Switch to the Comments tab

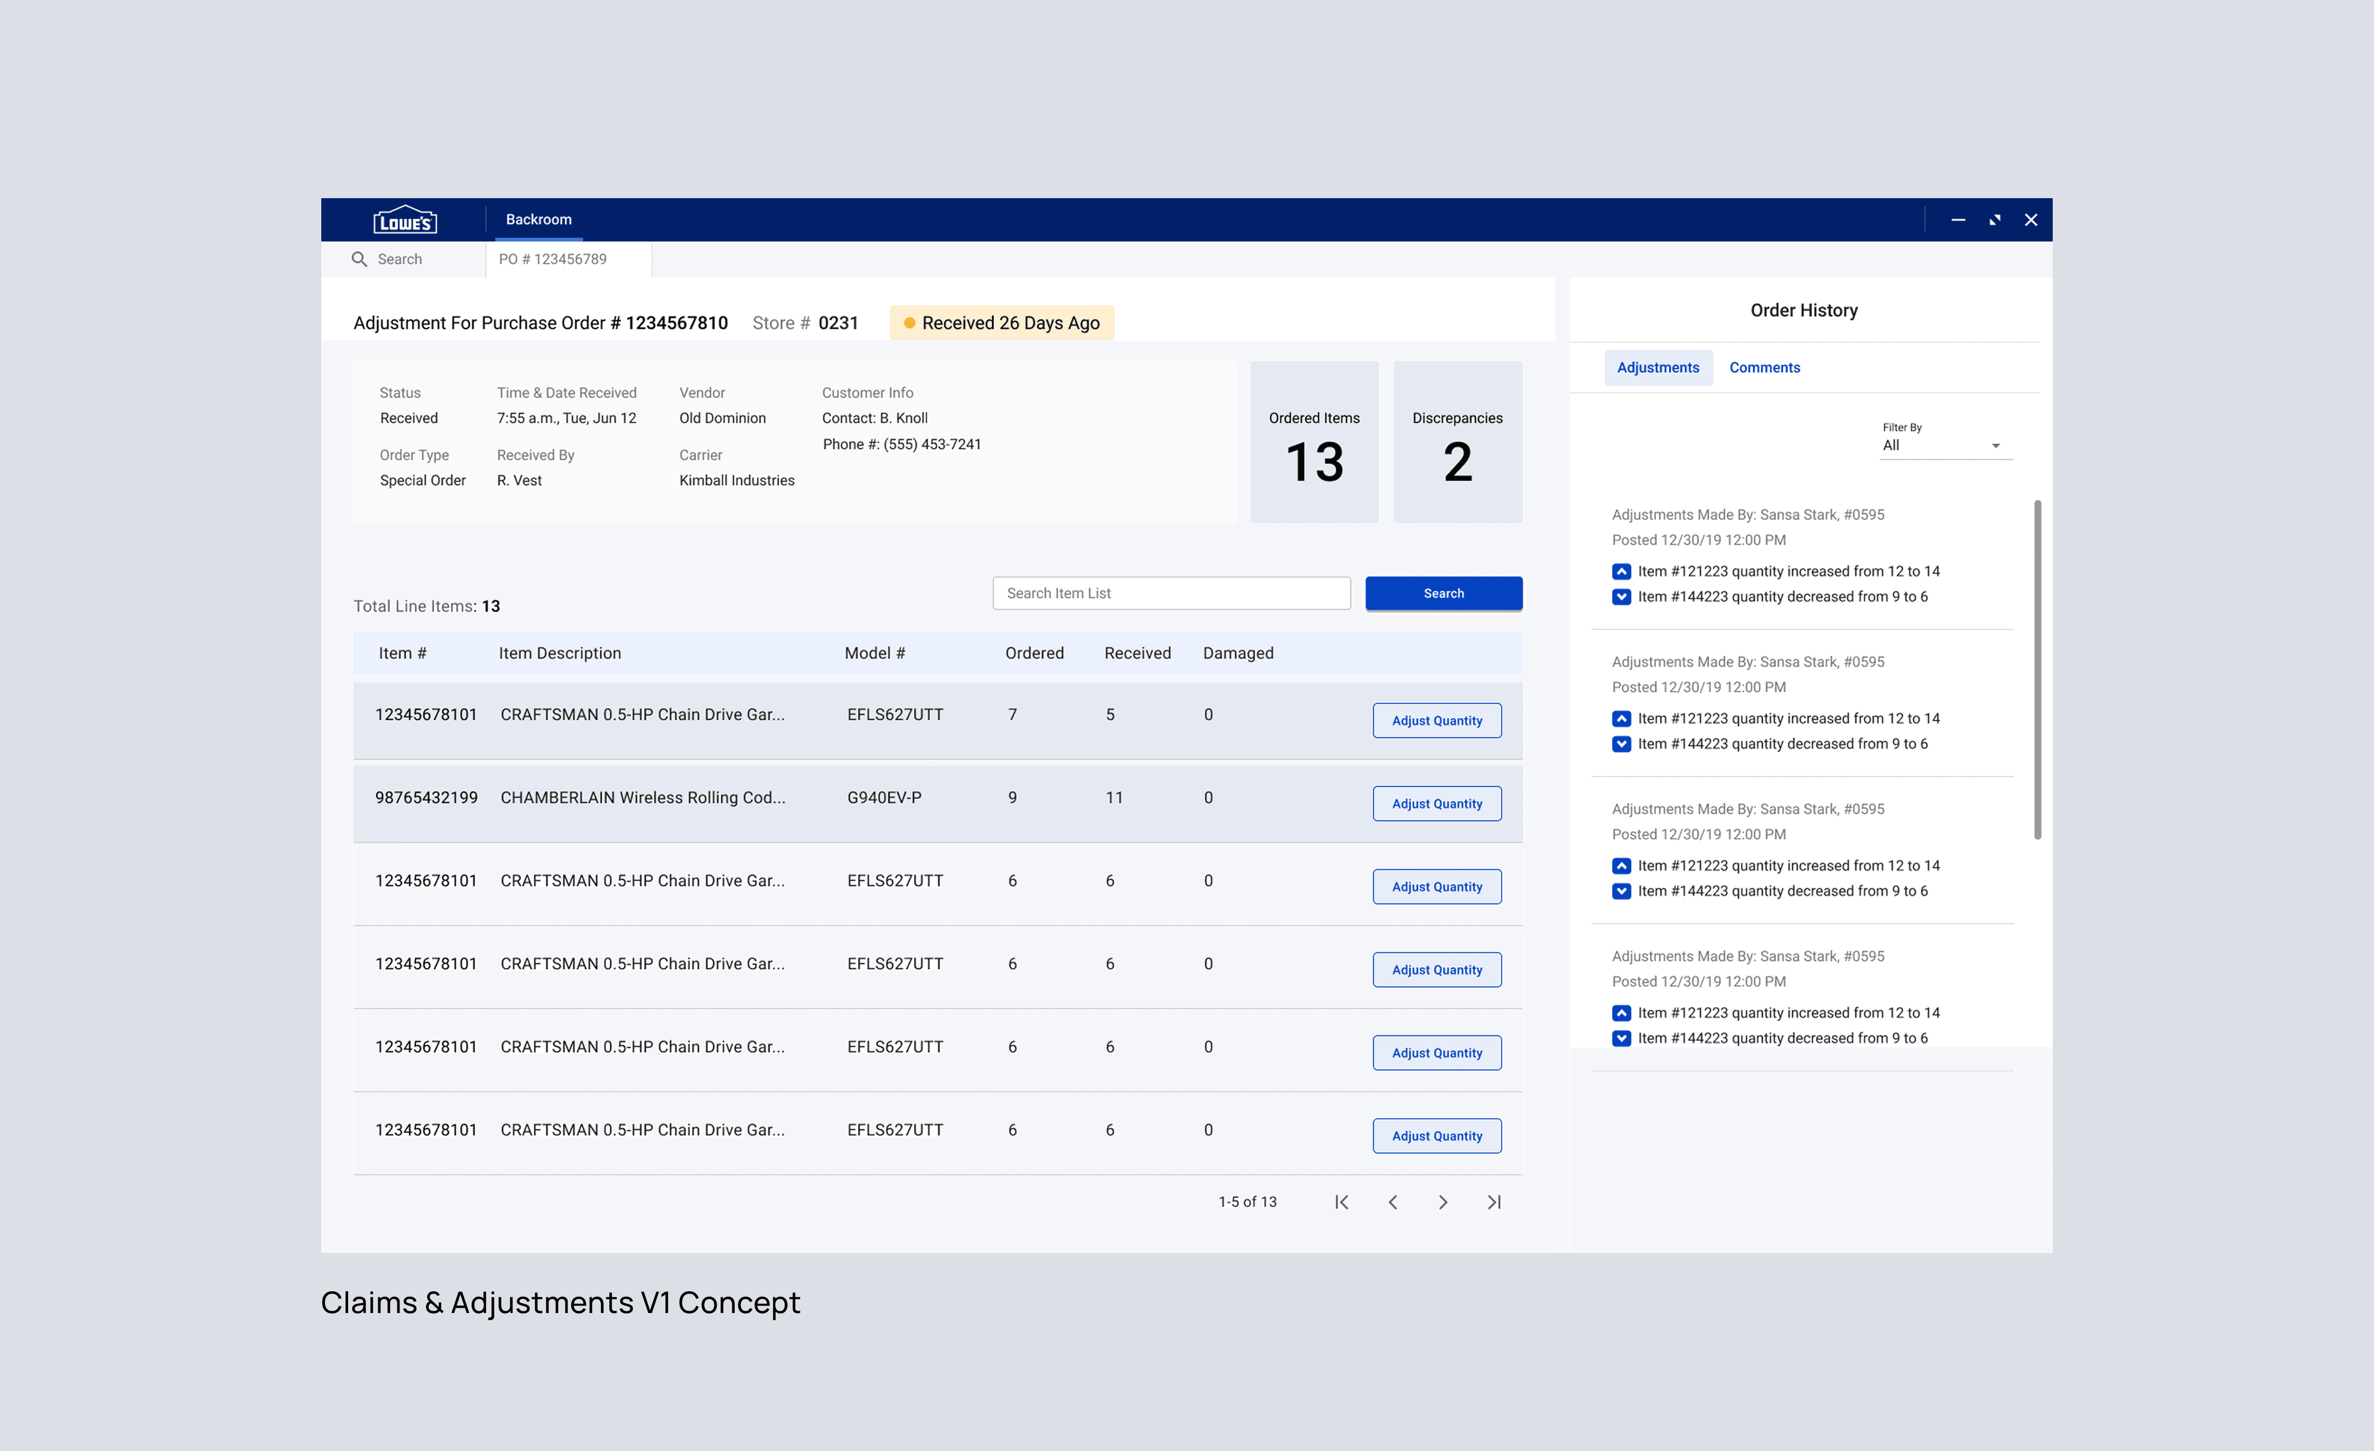click(1764, 368)
